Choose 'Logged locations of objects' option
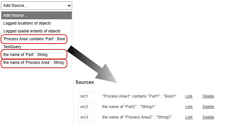230x130 pixels. (x=36, y=23)
